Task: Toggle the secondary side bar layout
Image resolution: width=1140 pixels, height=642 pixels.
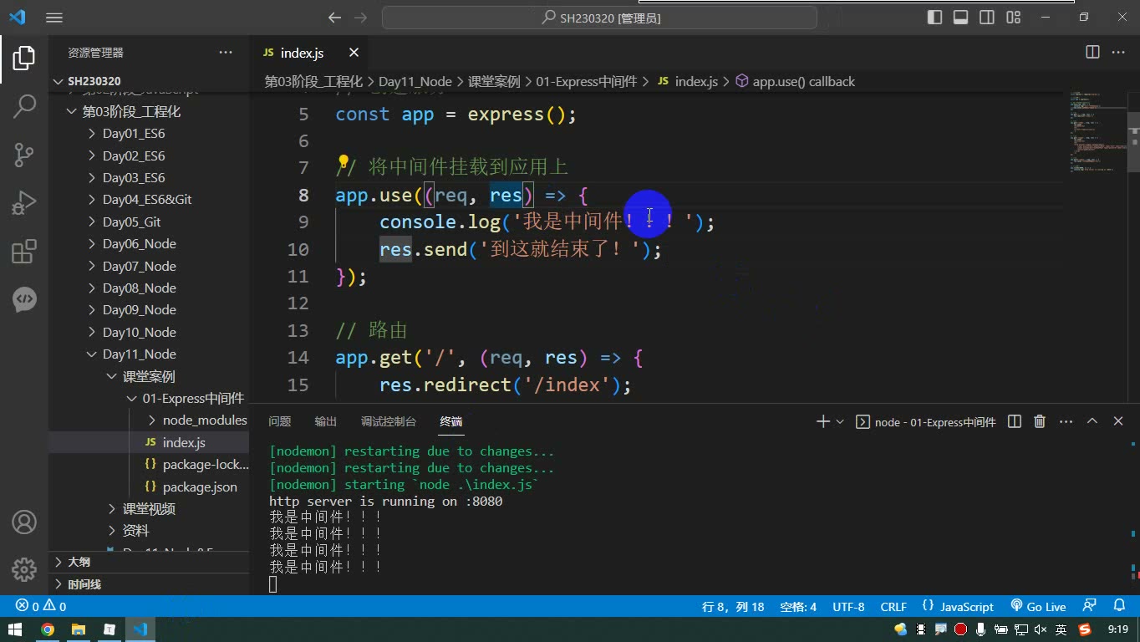Action: [x=987, y=18]
